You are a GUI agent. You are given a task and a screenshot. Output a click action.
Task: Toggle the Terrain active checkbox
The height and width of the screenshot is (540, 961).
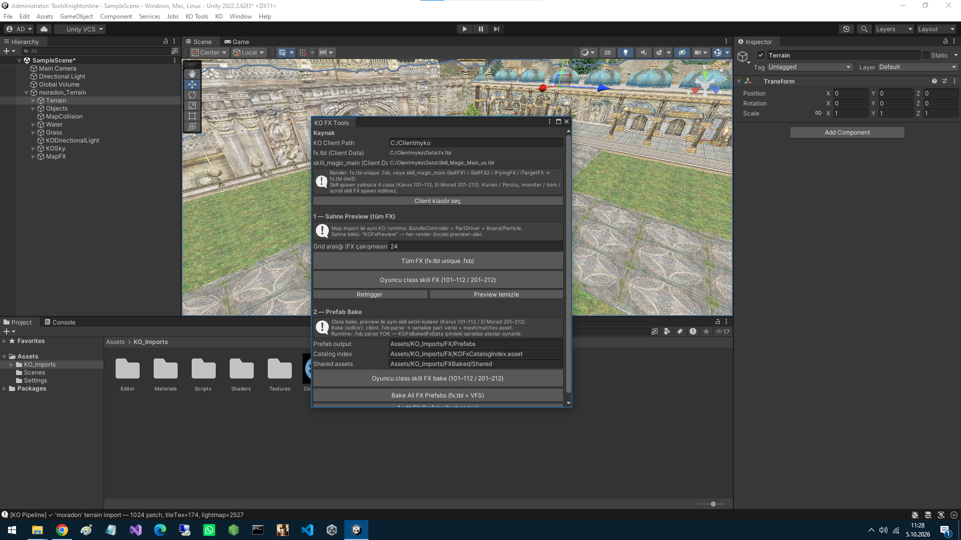click(x=761, y=55)
